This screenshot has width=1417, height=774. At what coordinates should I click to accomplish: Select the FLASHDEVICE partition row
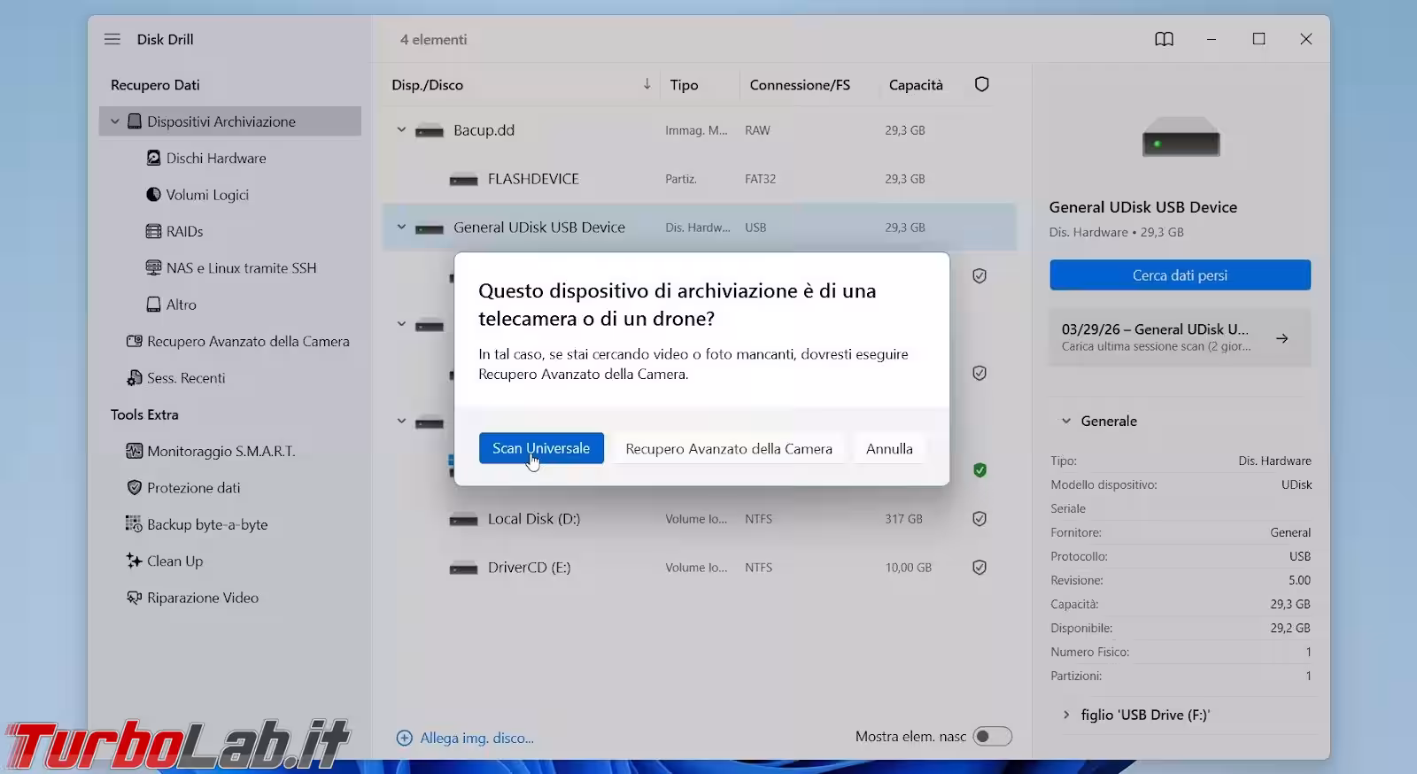tap(699, 179)
